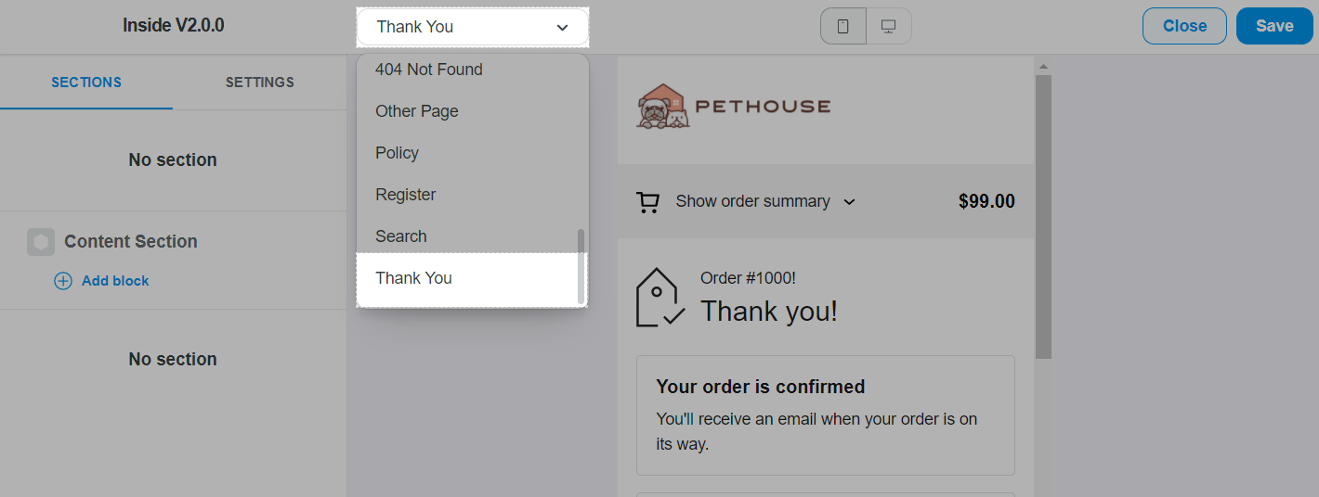Expand Show order summary chevron
Viewport: 1319px width, 497px height.
849,202
